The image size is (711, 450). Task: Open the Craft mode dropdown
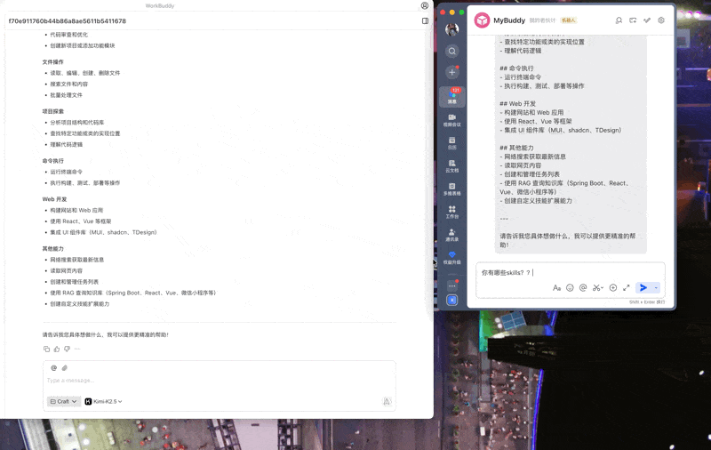[63, 401]
